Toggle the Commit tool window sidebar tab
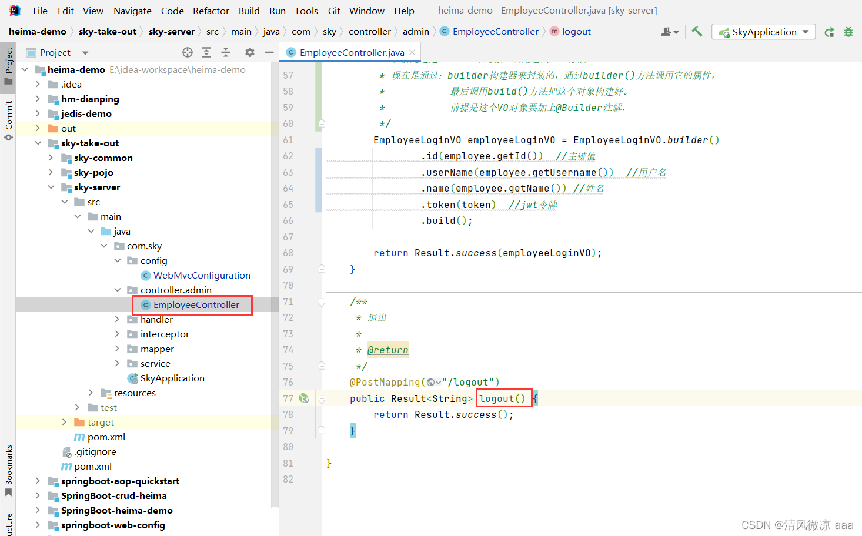862x536 pixels. (x=8, y=120)
